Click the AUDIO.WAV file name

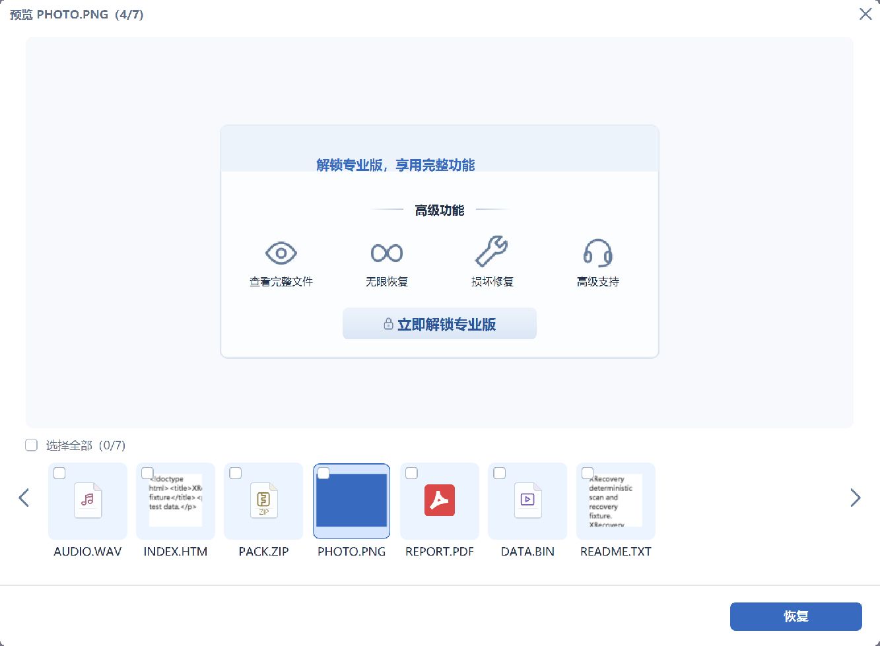pos(88,552)
